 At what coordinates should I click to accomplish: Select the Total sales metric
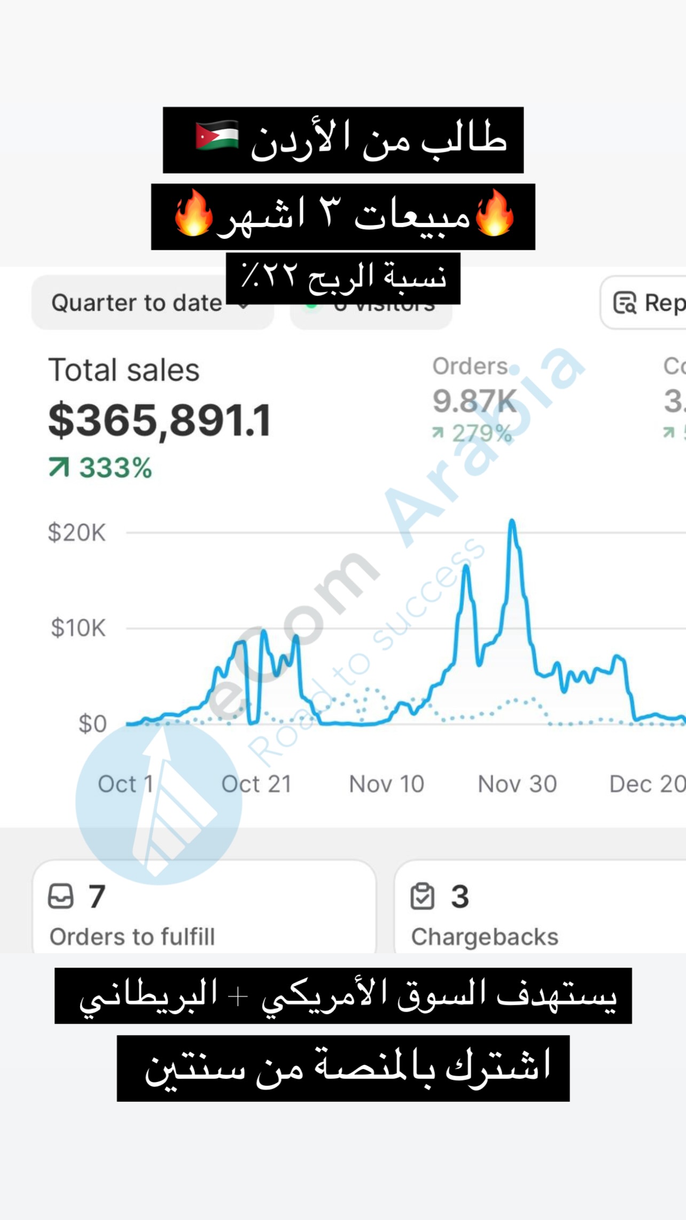(x=124, y=370)
